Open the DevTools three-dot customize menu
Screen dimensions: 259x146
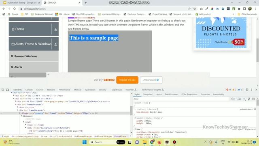(252, 90)
